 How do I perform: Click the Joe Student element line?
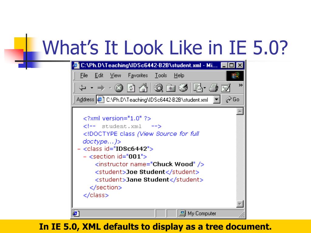click(147, 172)
